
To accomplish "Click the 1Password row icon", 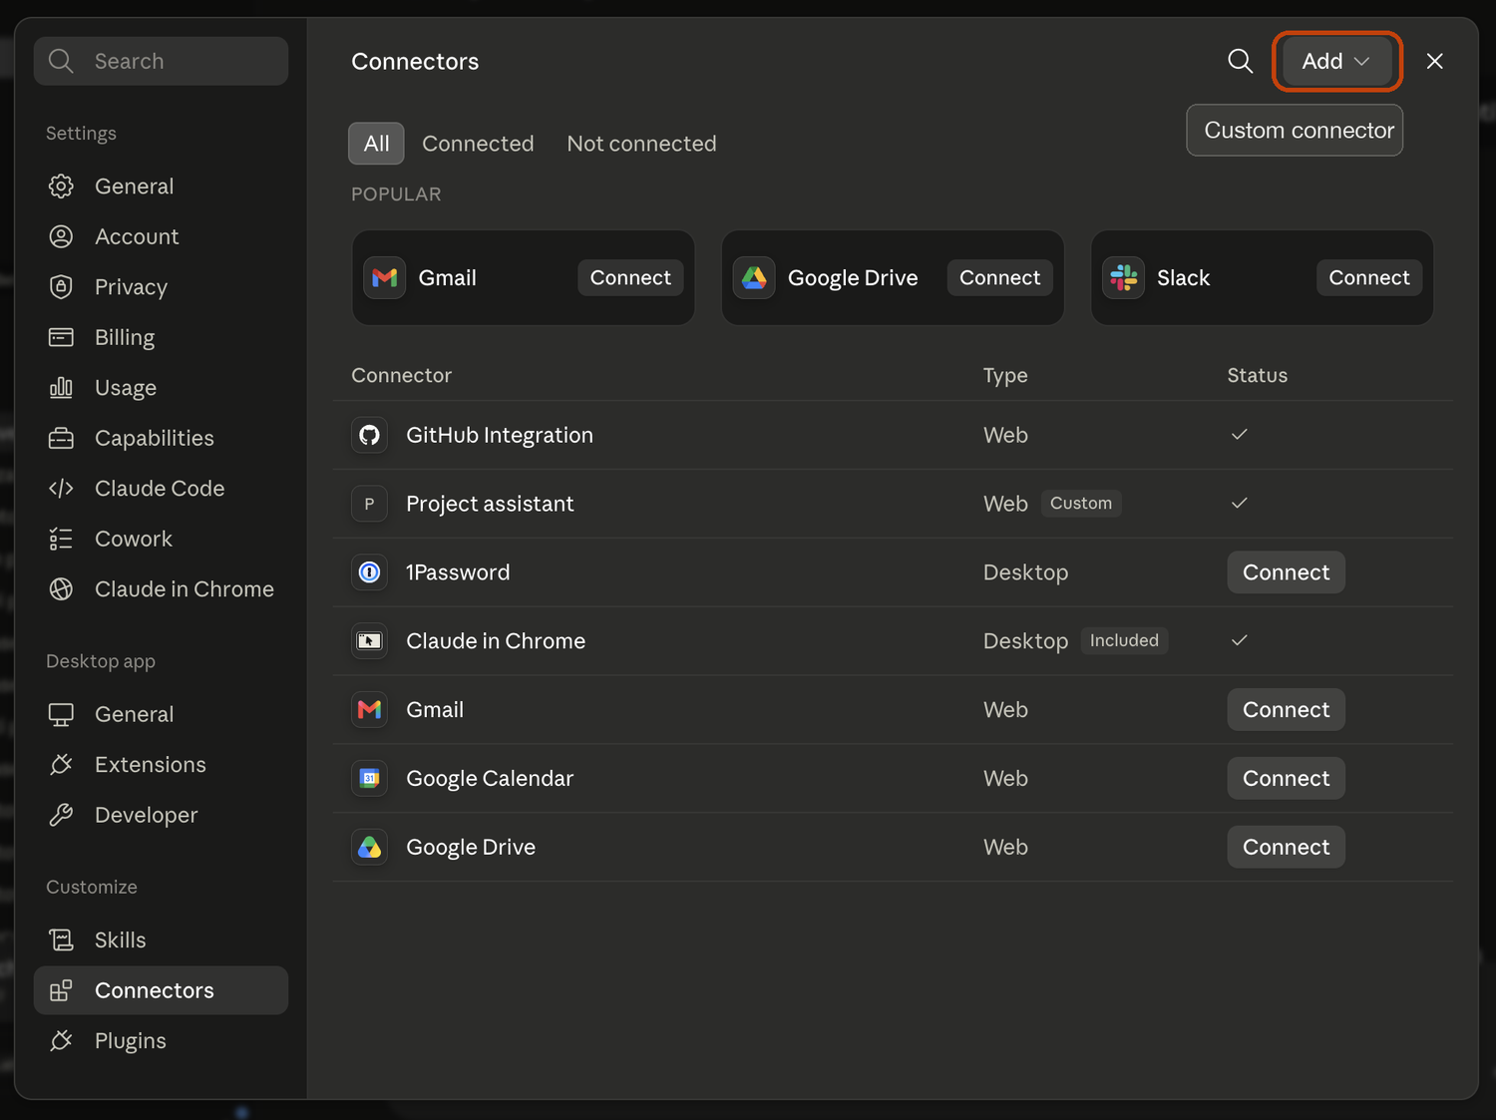I will [369, 572].
